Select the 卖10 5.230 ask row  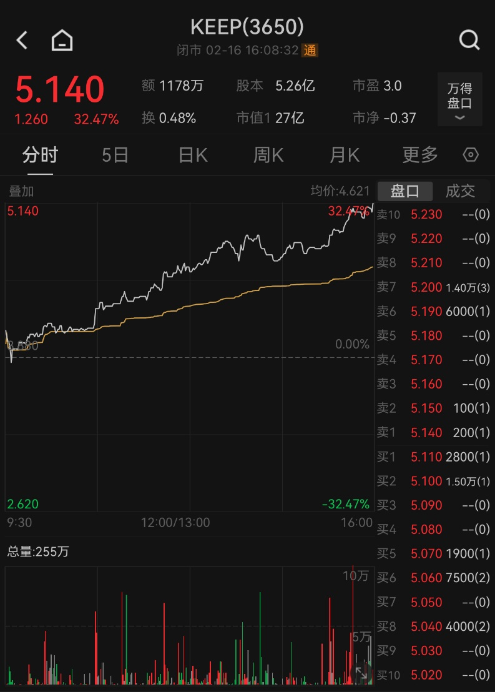tap(433, 214)
